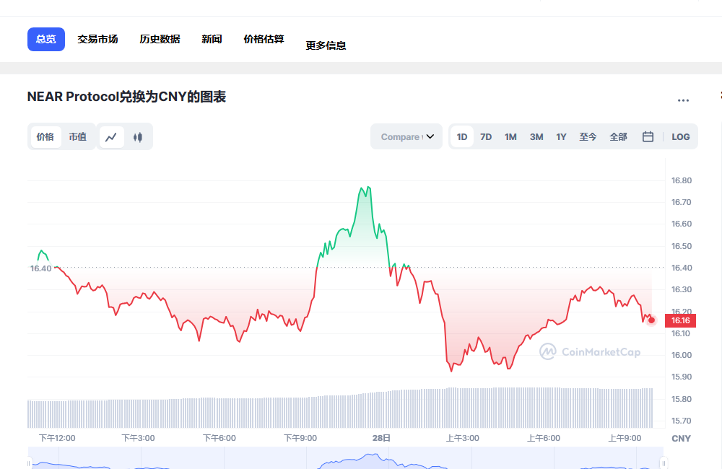Click the 上午9:00 axis label

625,438
